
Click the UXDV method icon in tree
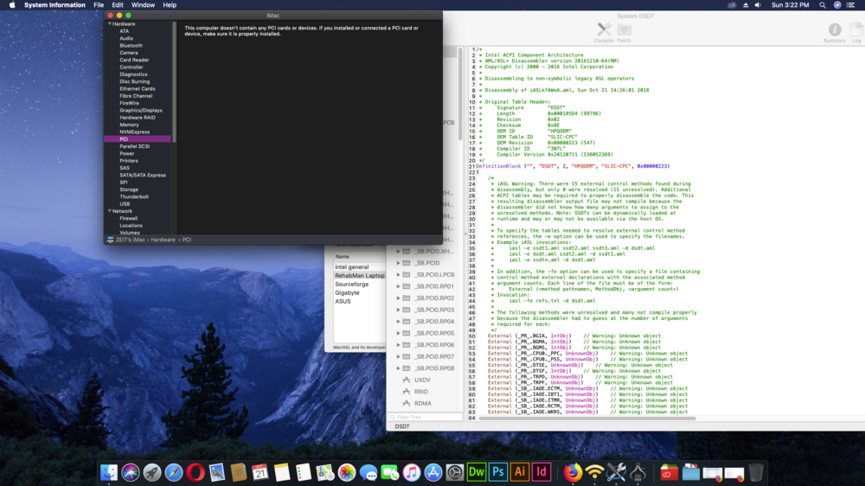(406, 380)
